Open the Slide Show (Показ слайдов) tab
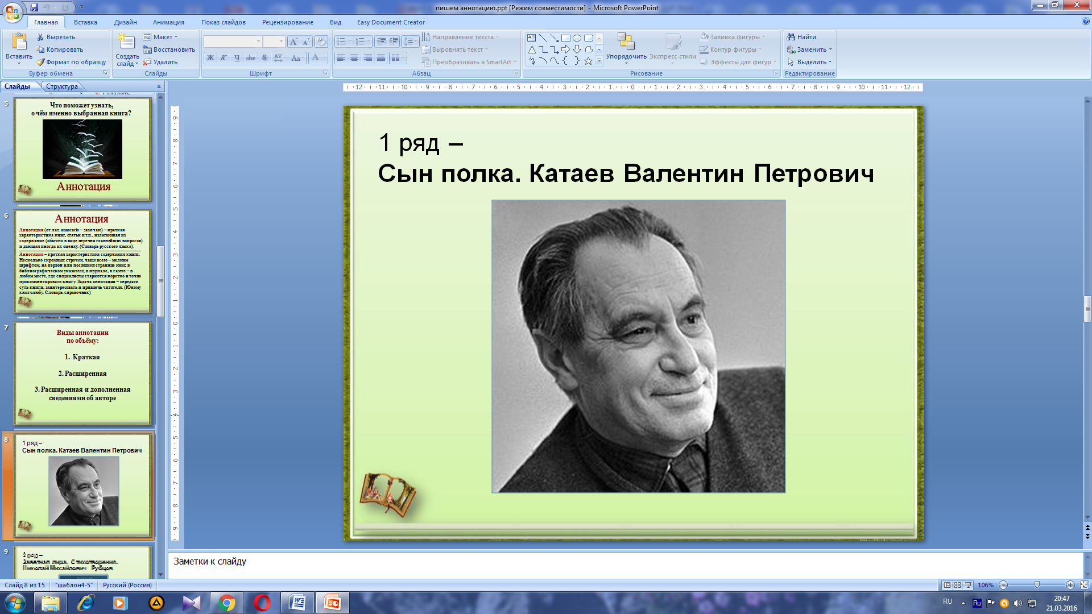Viewport: 1092px width, 614px height. [x=223, y=22]
